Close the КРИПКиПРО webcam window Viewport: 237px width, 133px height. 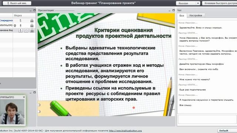pos(24,97)
